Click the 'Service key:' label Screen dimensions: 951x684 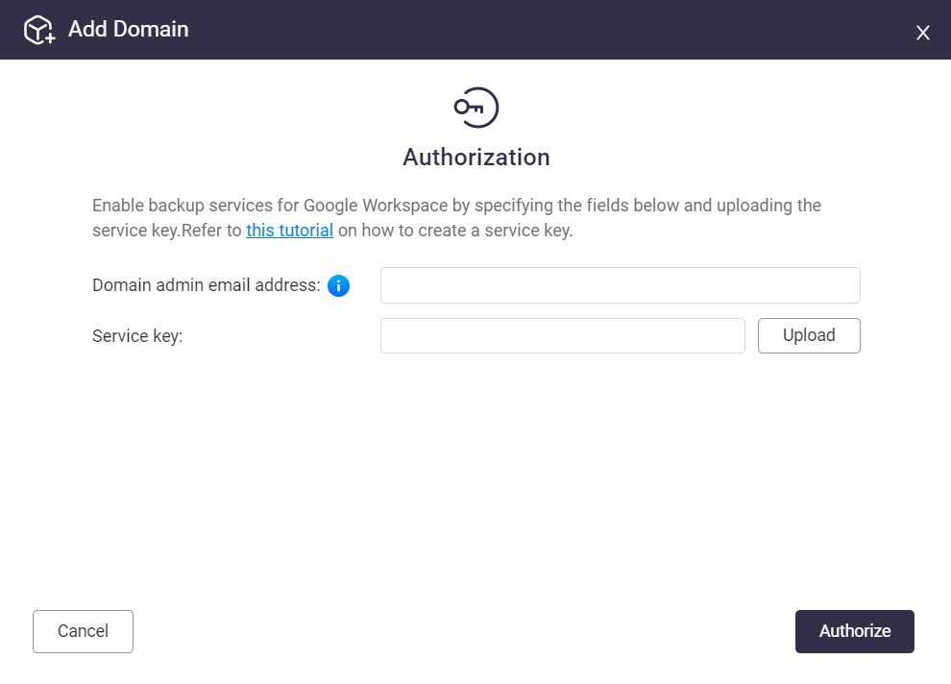137,336
